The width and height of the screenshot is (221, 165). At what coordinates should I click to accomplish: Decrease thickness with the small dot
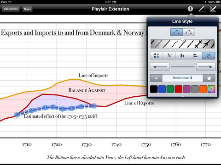pos(156,78)
